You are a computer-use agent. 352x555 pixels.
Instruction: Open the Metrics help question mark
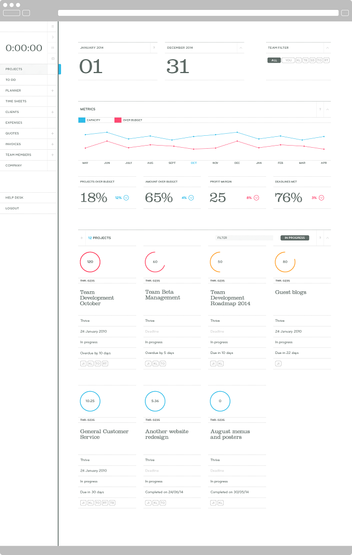click(x=320, y=109)
